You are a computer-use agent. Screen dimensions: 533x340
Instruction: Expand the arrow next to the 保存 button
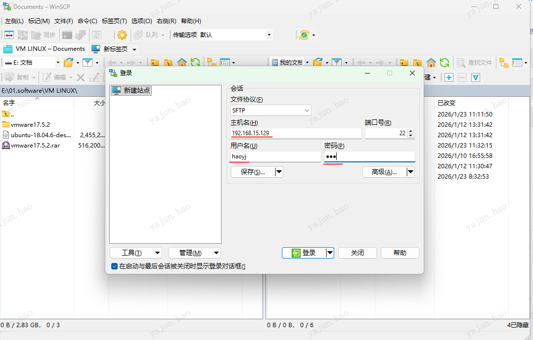pyautogui.click(x=279, y=172)
